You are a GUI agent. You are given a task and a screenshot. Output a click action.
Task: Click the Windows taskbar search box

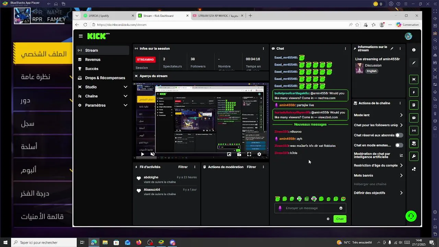(44, 243)
